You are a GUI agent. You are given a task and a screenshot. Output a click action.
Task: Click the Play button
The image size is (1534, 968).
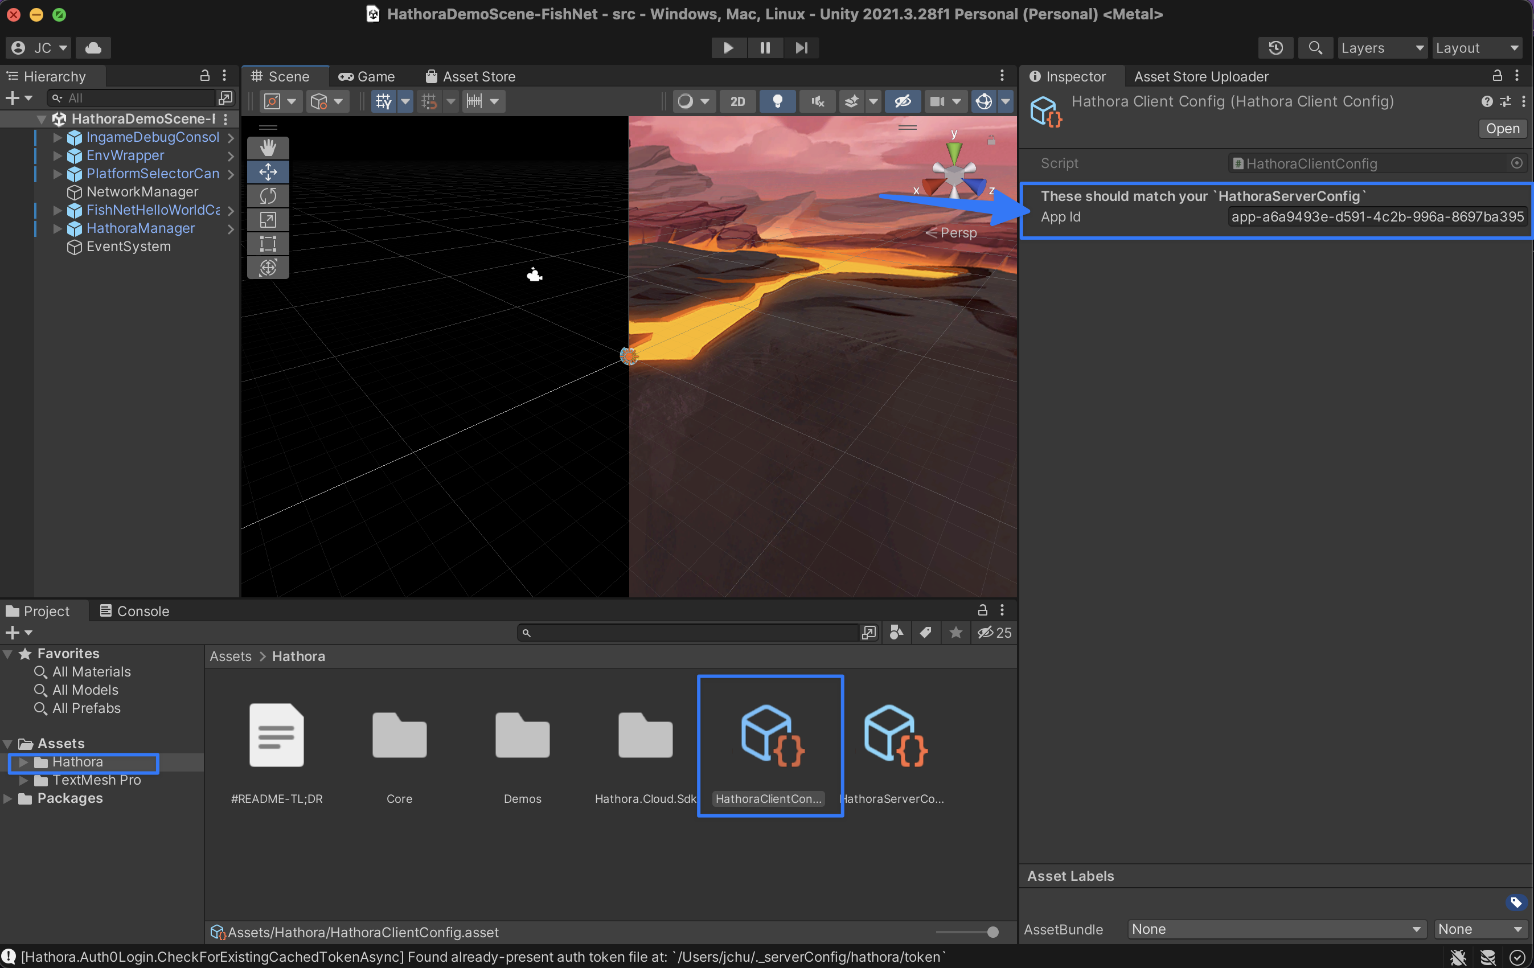pyautogui.click(x=728, y=48)
